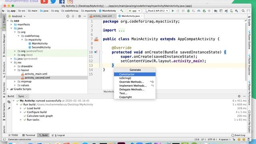Screen dimensions: 256x144
Task: Open the Android project view dropdown
Action: [x=17, y=16]
